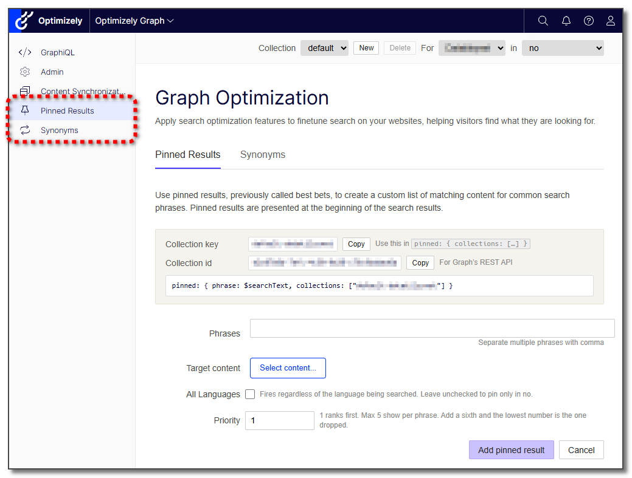
Task: Cancel the pinned result form
Action: [x=582, y=450]
